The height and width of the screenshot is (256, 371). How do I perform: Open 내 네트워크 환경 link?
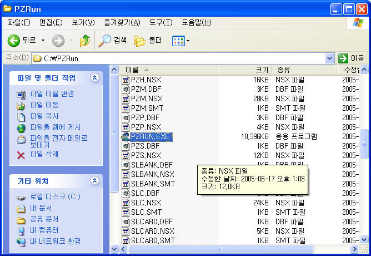(x=55, y=242)
